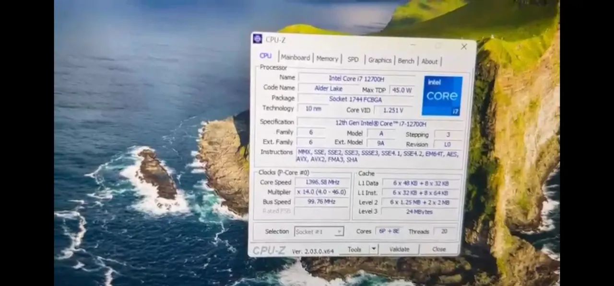Click the Name field Intel Core i7 12700H
The width and height of the screenshot is (614, 286).
356,78
